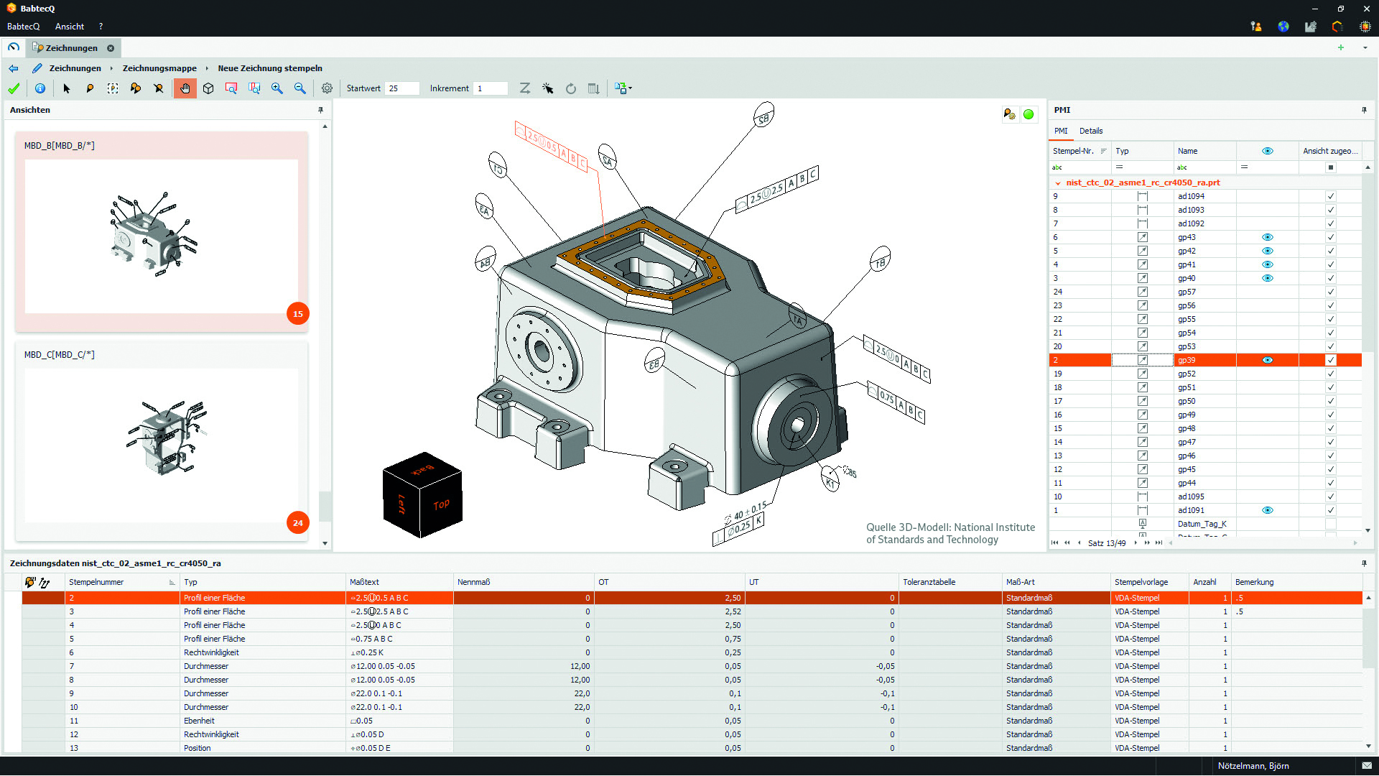Click the Zeichnungsmappe breadcrumb link

tap(159, 68)
